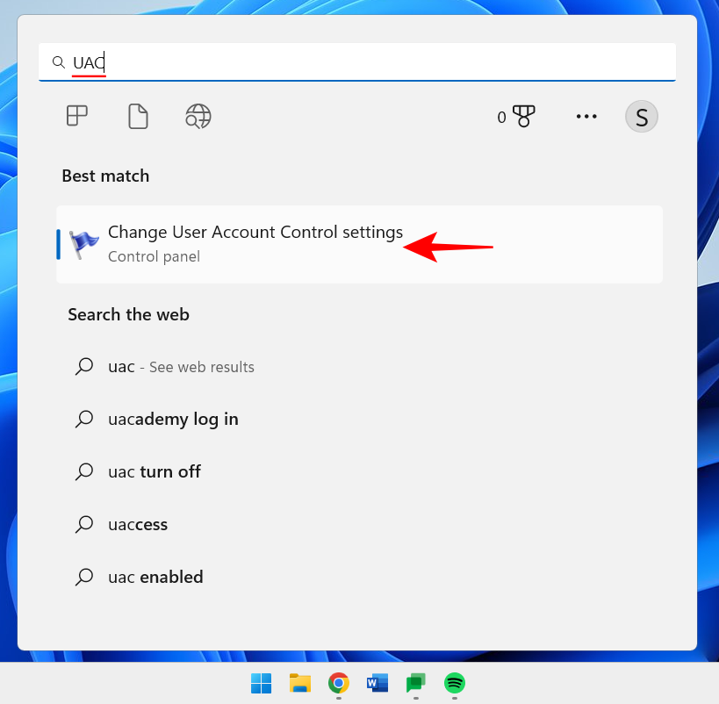This screenshot has width=719, height=704.
Task: Switch search to Web results
Action: pos(198,116)
